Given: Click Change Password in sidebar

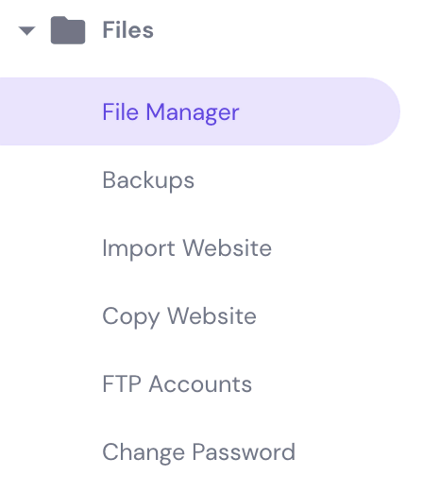Looking at the screenshot, I should coord(199,452).
